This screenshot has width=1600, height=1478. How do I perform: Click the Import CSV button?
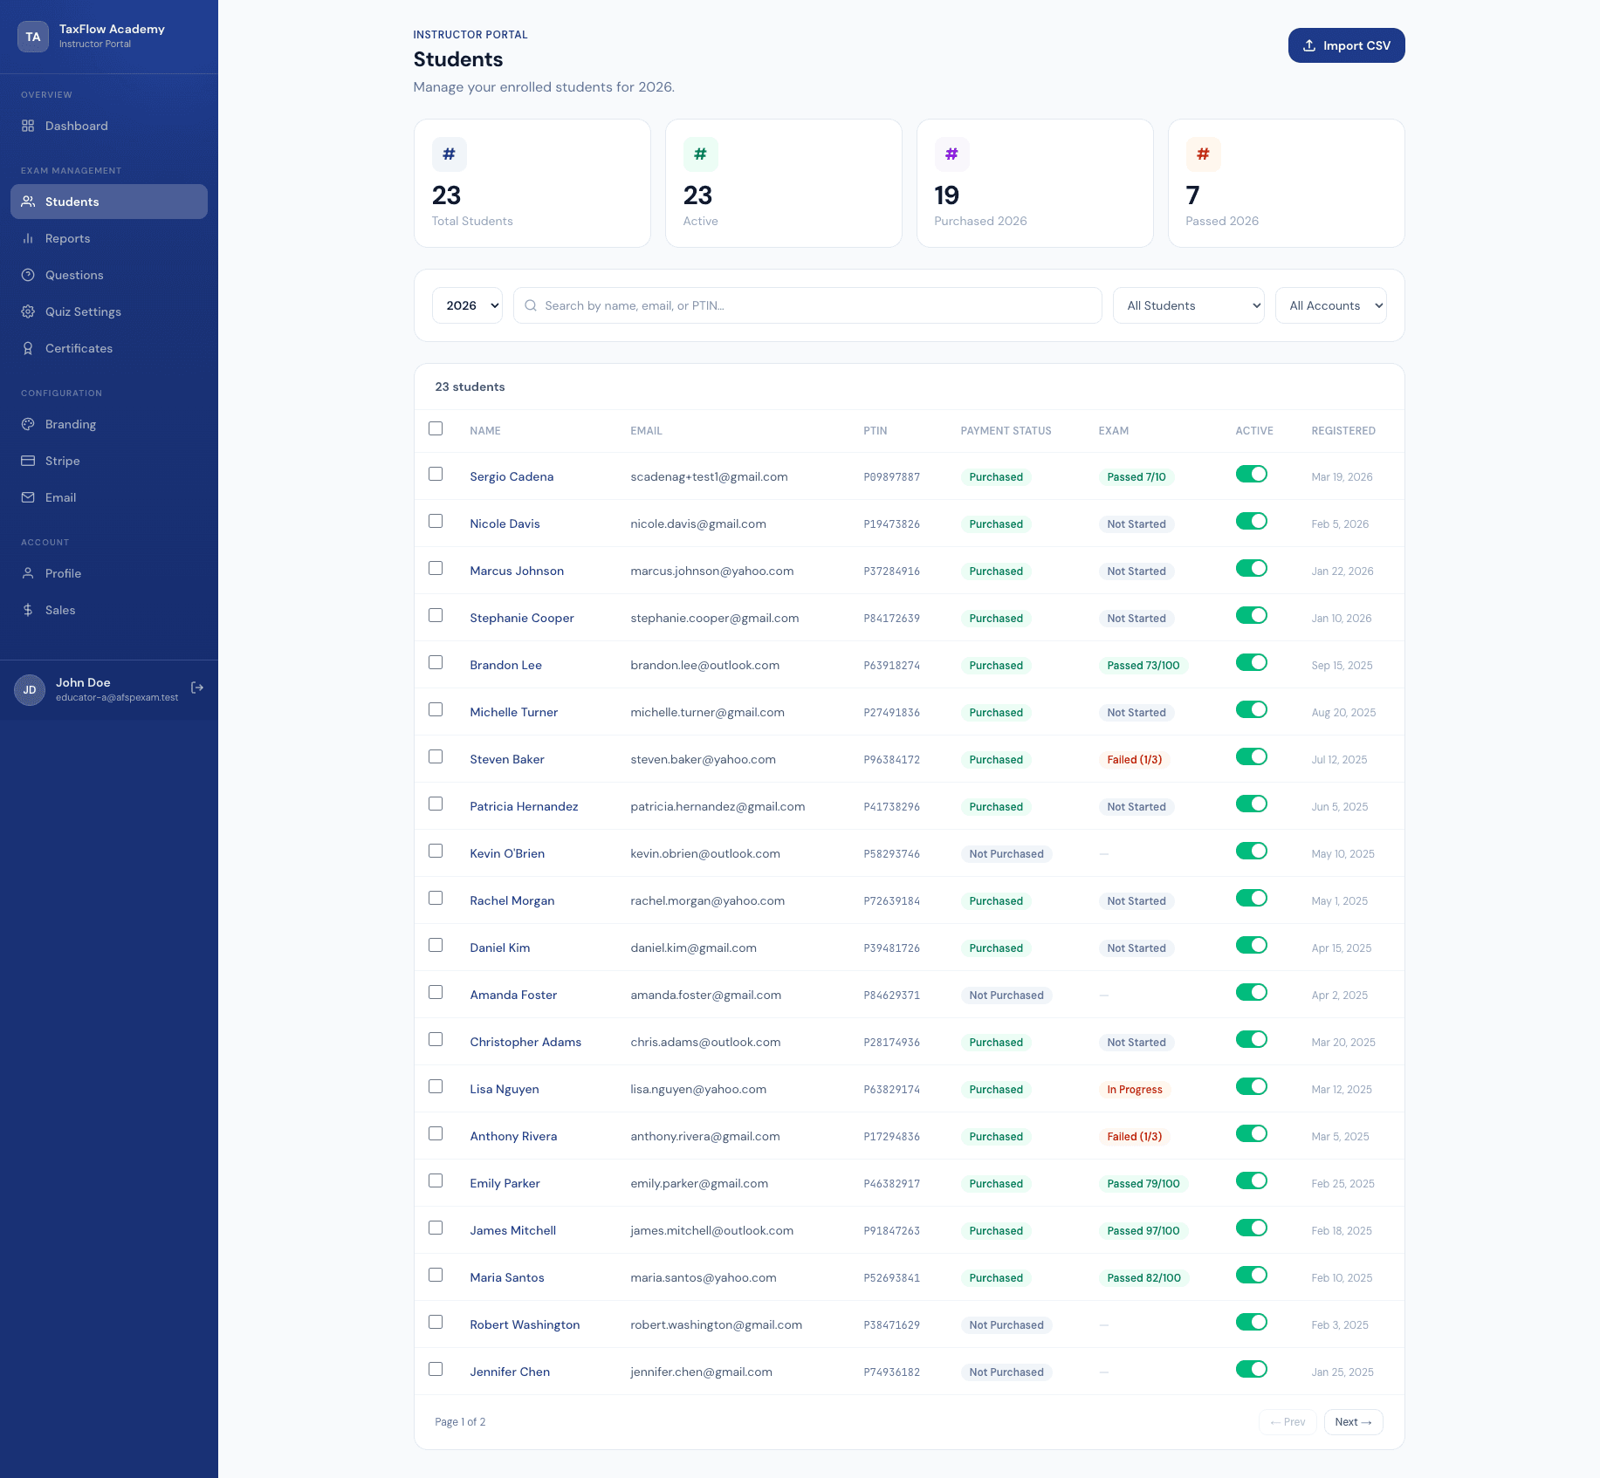tap(1346, 45)
